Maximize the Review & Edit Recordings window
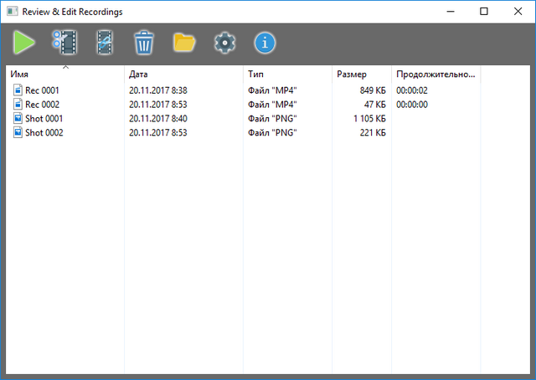This screenshot has height=380, width=536. (x=484, y=12)
